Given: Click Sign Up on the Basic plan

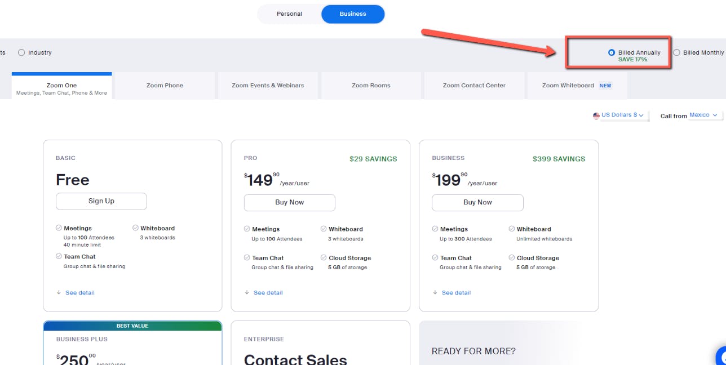Looking at the screenshot, I should (x=101, y=201).
